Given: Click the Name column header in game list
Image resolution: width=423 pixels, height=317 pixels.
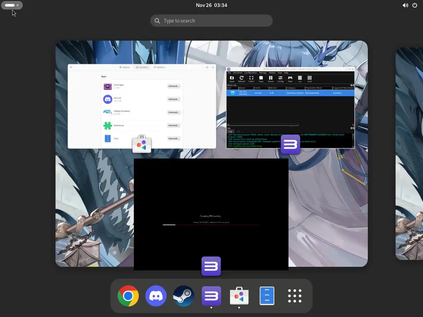Looking at the screenshot, I should (246, 88).
